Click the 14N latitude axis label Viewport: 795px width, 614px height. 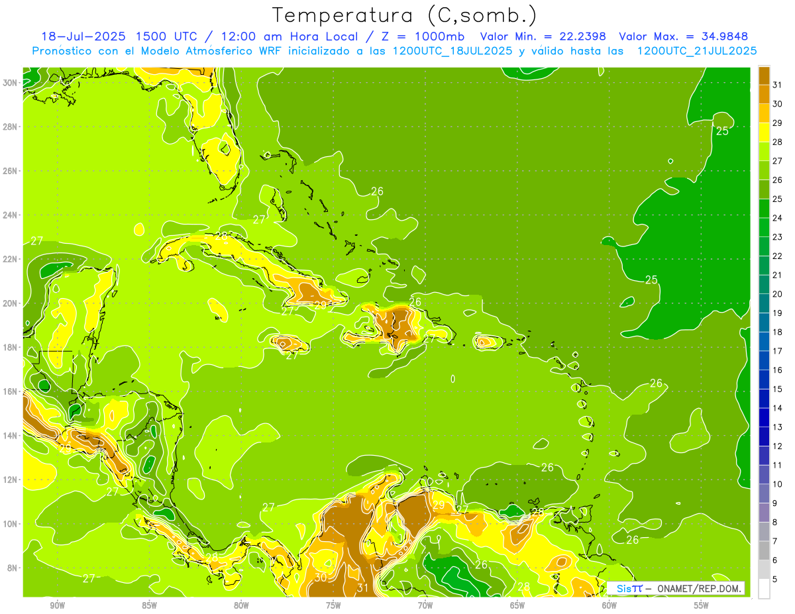[x=10, y=435]
